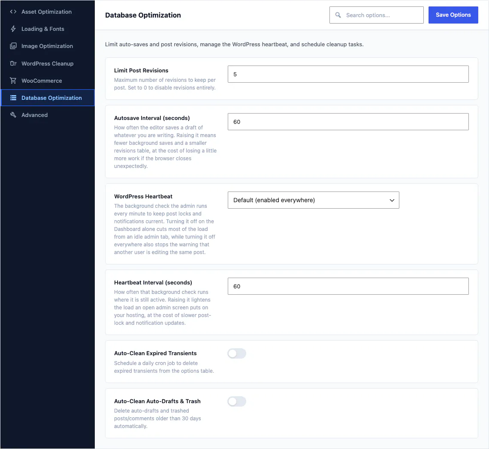The image size is (489, 449).
Task: Select the Advanced sidebar item
Action: coord(48,115)
